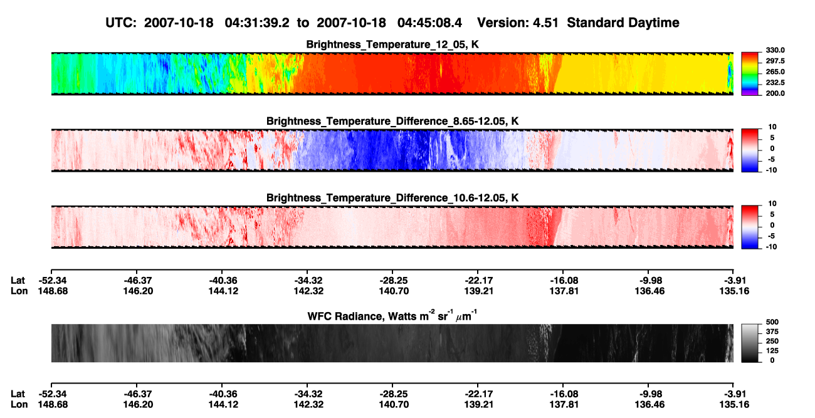Click the 250 tick on the WFC color bar
This screenshot has width=815, height=418.
coord(773,341)
